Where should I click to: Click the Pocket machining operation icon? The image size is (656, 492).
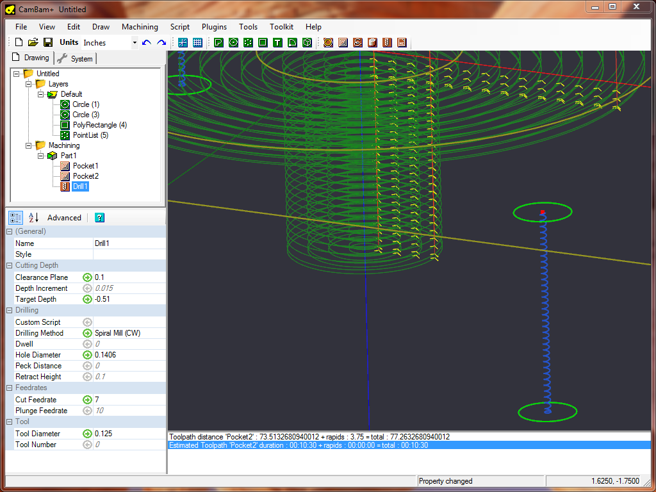coord(343,42)
